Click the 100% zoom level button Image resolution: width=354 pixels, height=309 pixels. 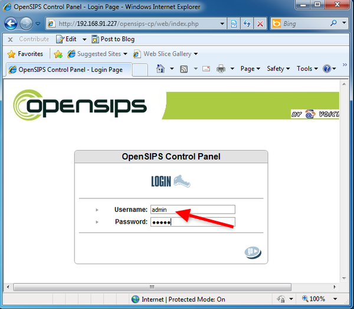point(314,299)
